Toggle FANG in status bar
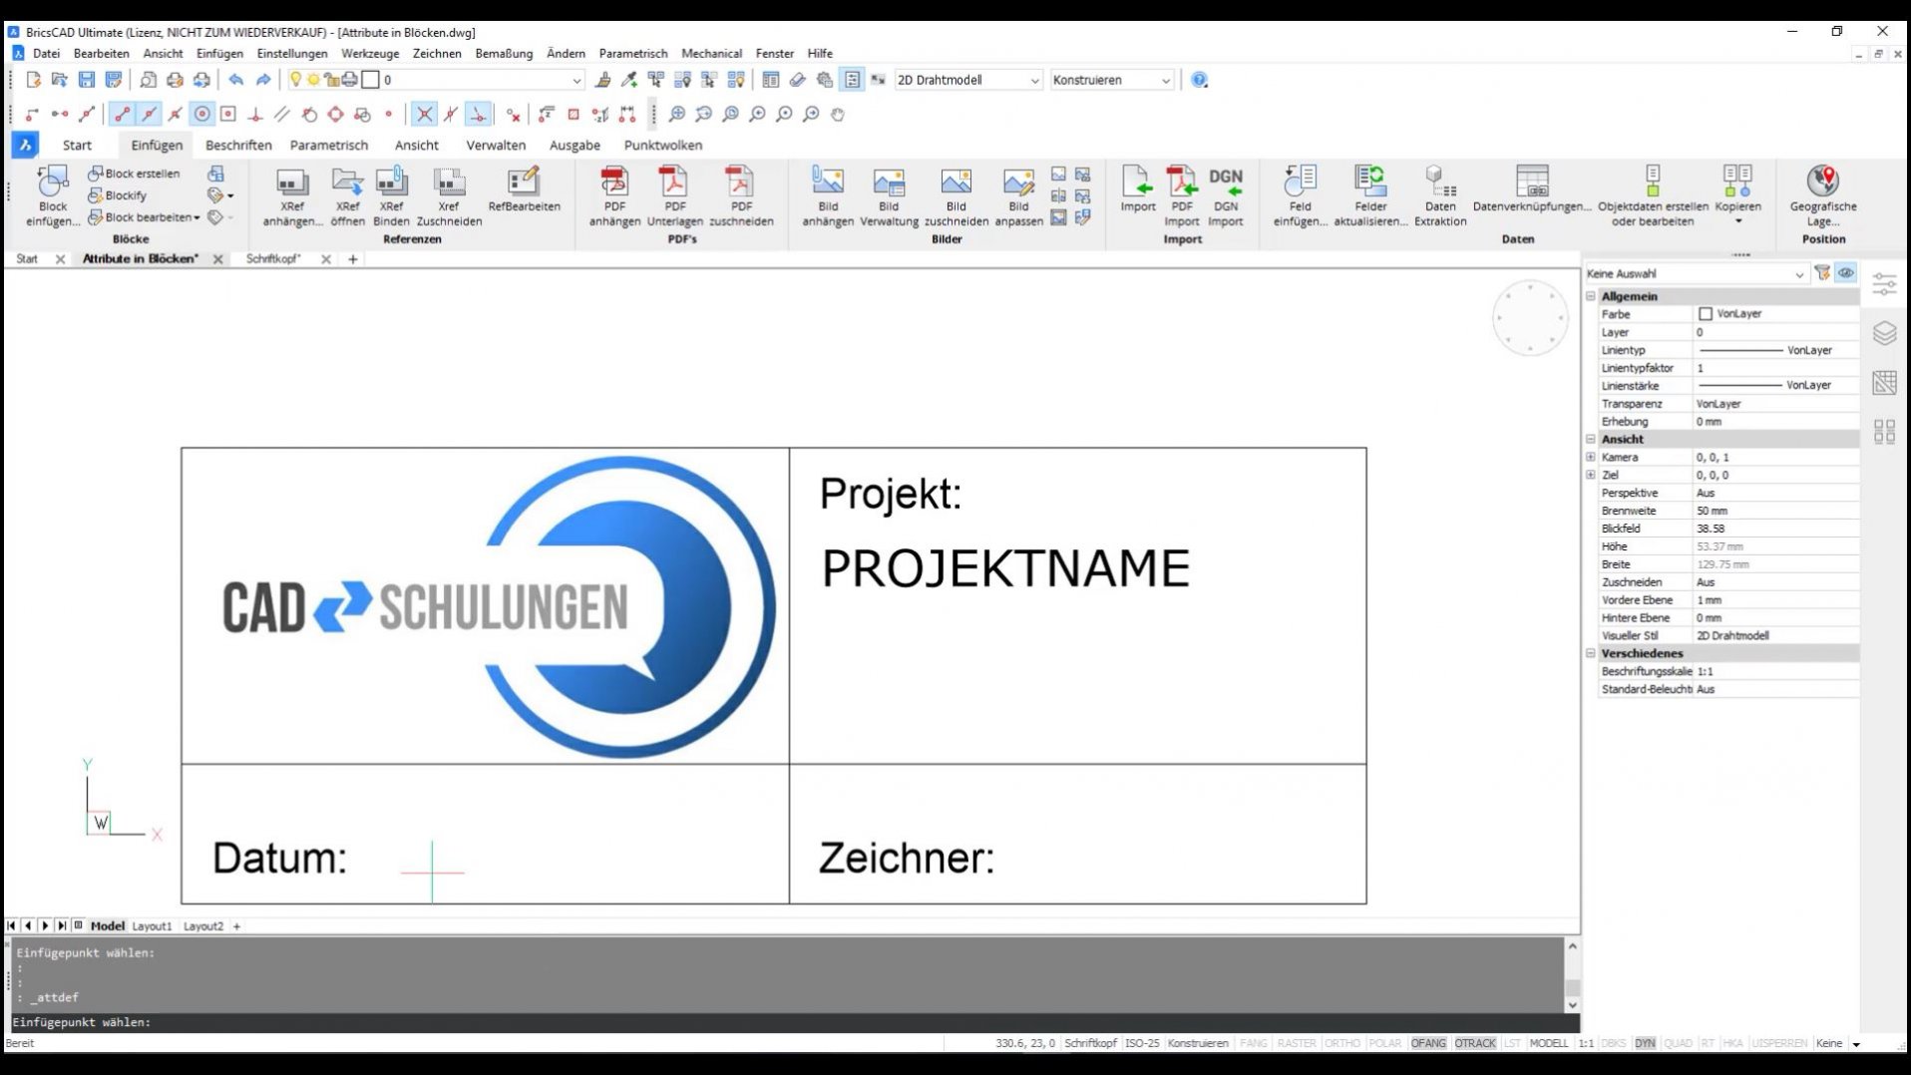1911x1075 pixels. click(x=1254, y=1043)
